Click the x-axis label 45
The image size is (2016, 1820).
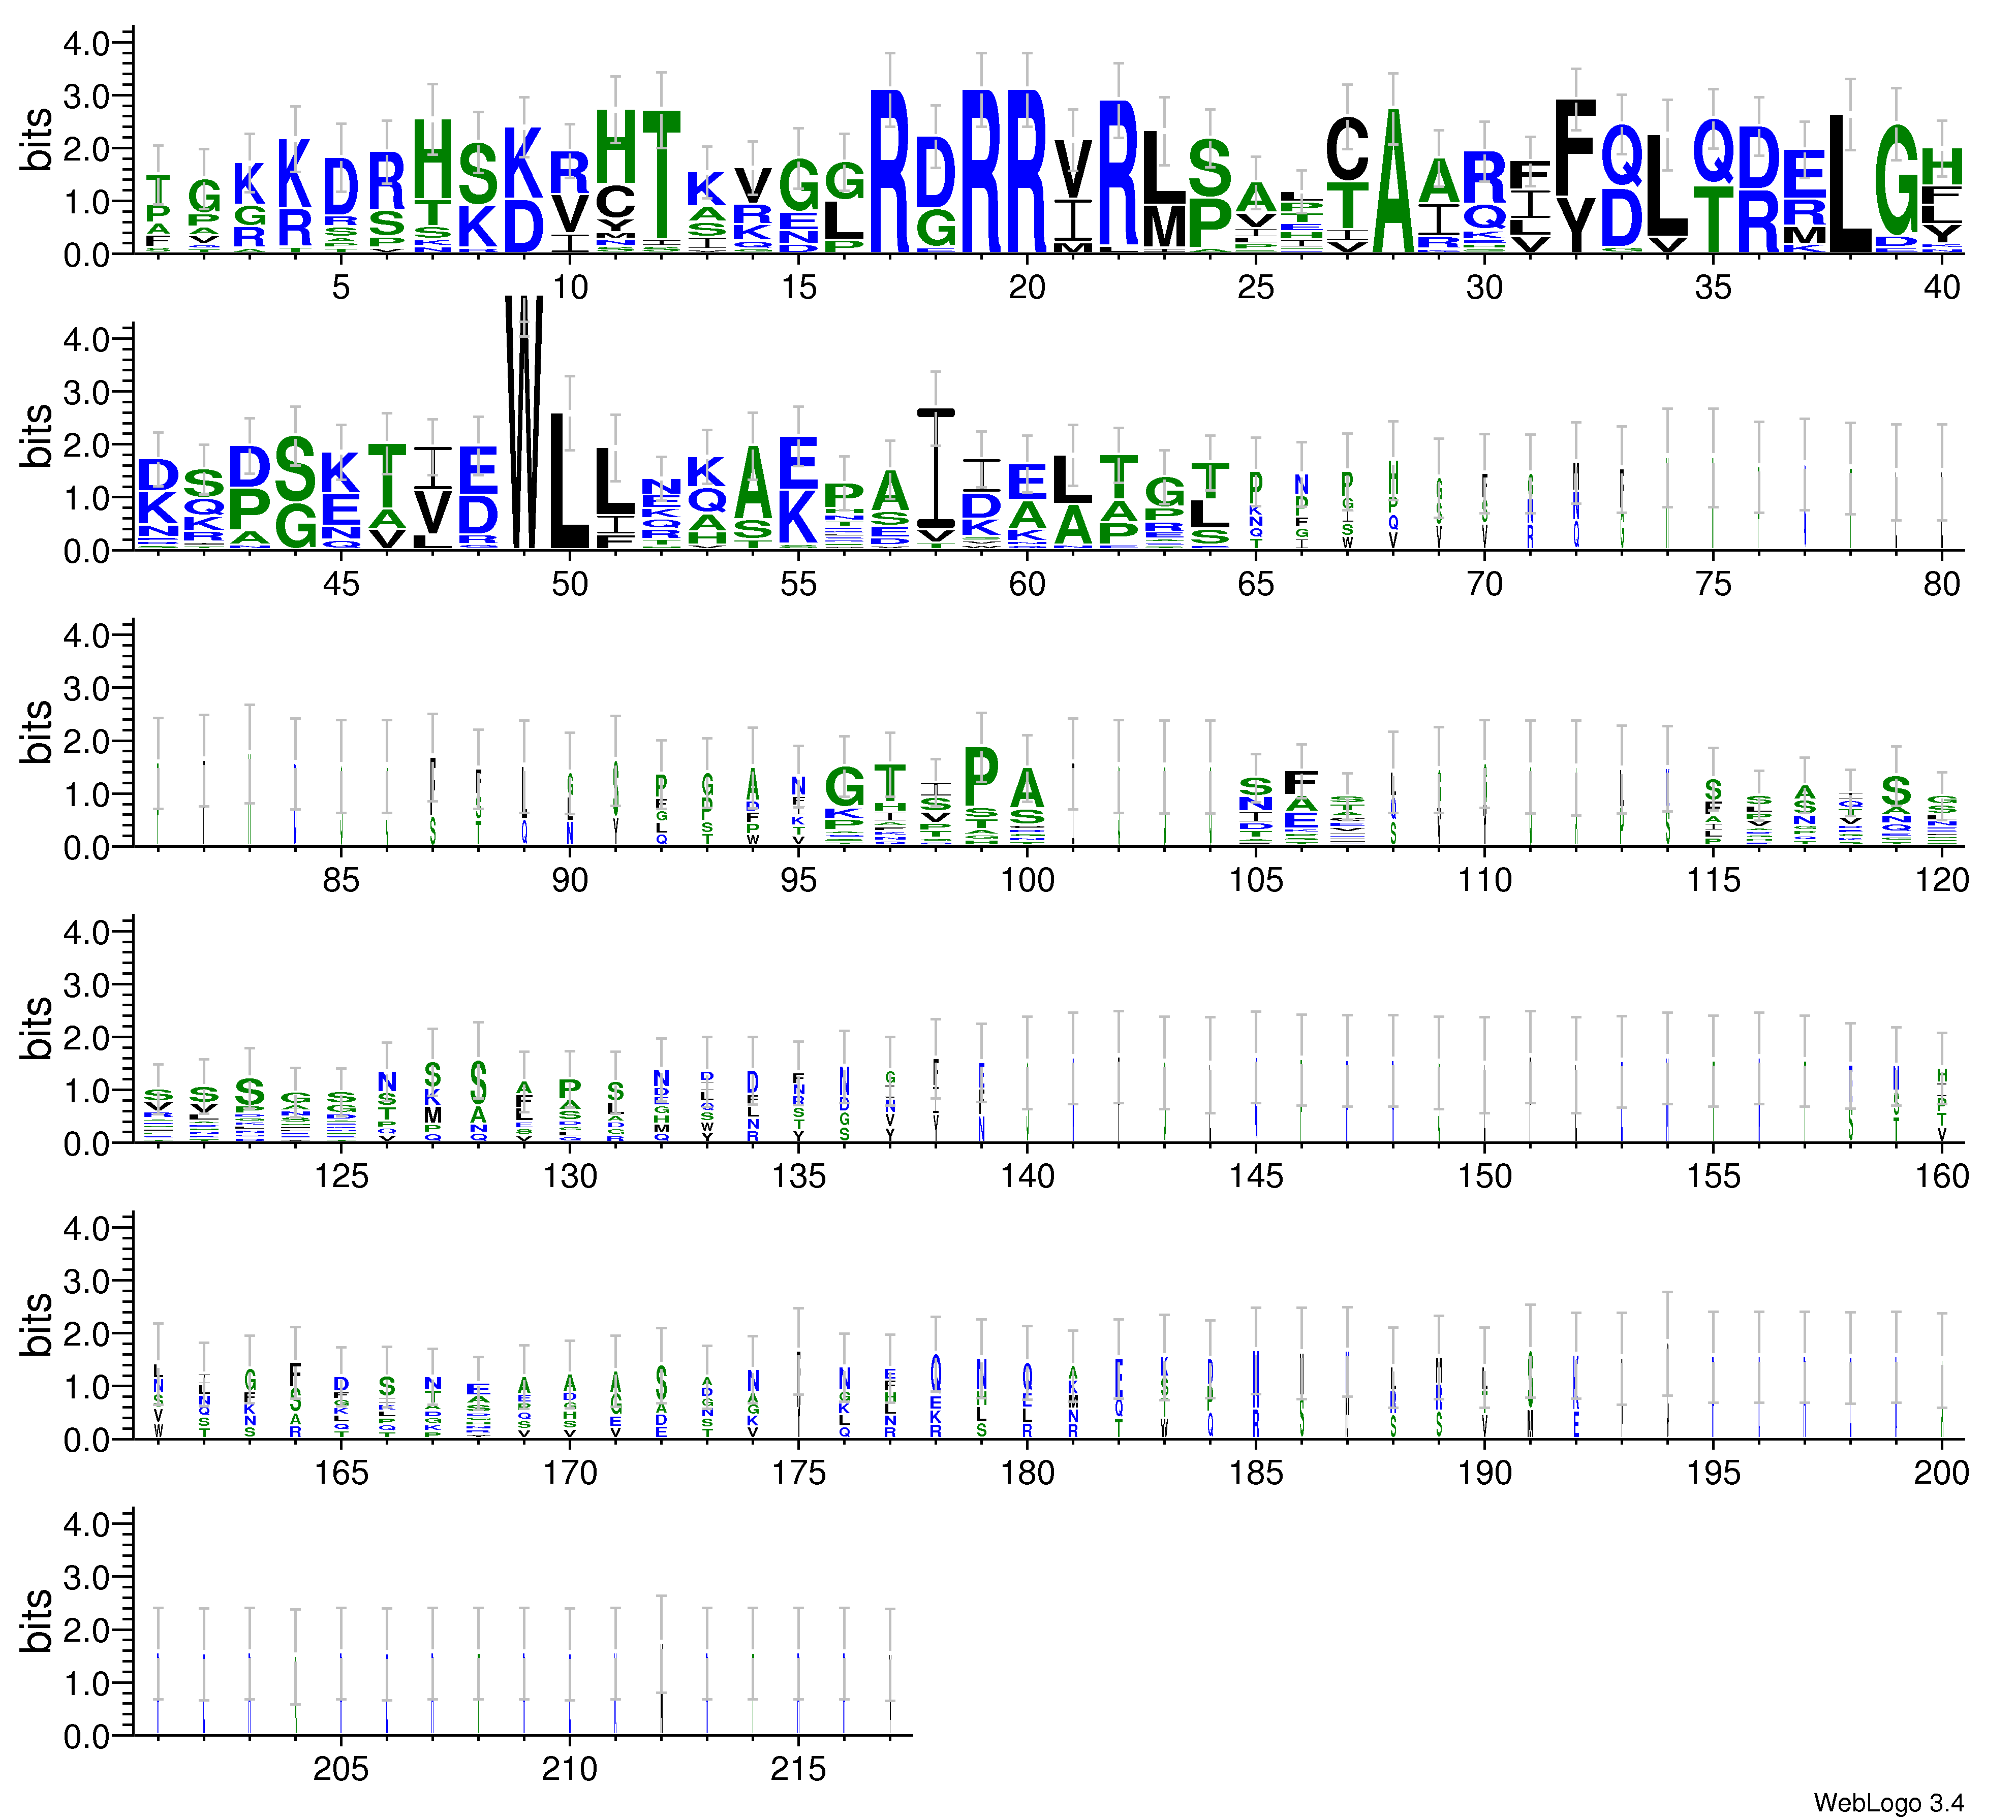(341, 585)
